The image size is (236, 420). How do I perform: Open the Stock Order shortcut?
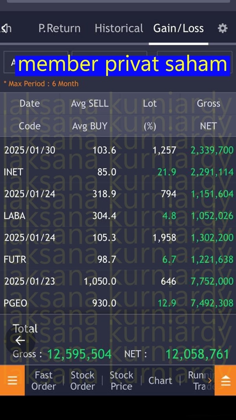[83, 381]
